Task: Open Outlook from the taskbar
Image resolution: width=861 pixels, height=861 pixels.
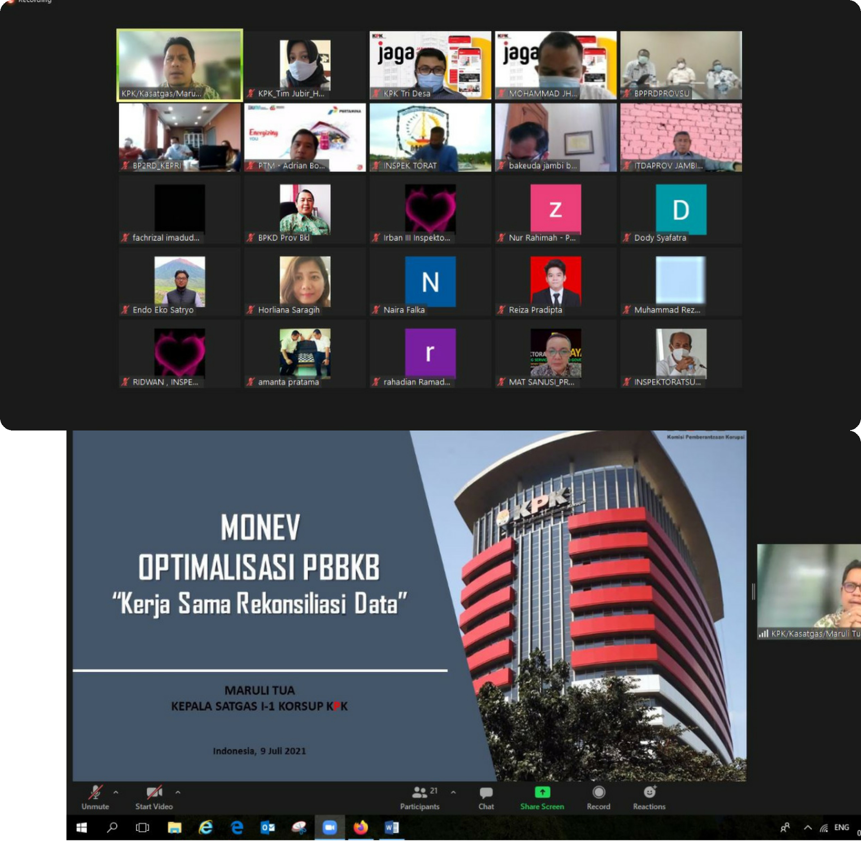Action: [x=268, y=827]
